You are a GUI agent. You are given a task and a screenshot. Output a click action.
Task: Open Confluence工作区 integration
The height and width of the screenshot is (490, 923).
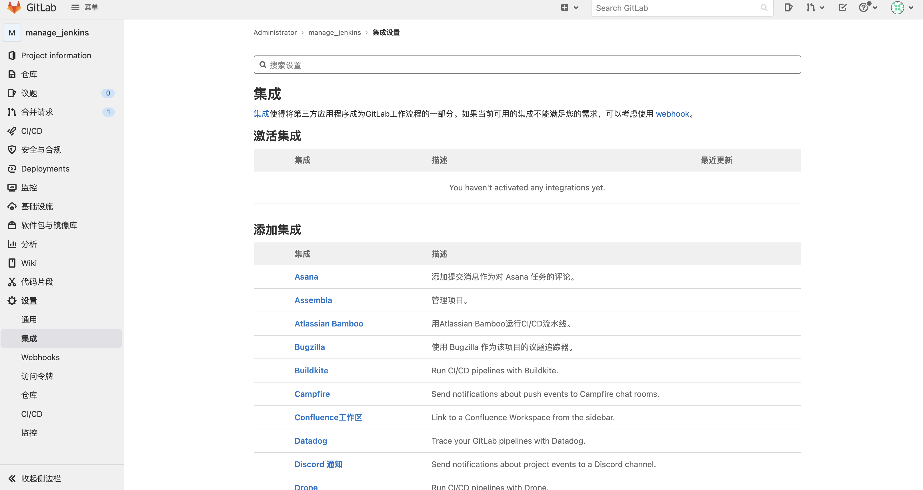click(x=328, y=418)
